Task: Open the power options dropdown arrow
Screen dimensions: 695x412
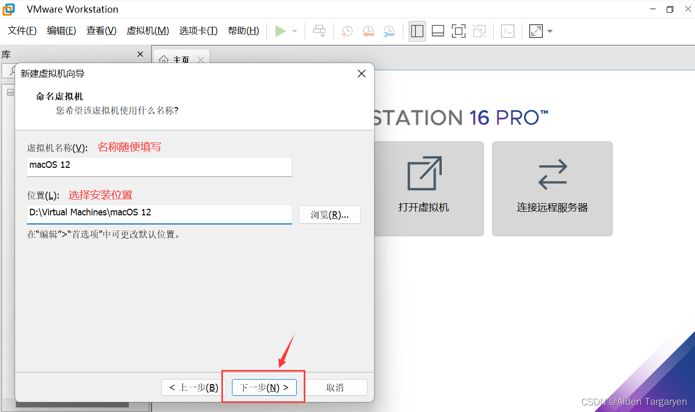Action: [295, 31]
